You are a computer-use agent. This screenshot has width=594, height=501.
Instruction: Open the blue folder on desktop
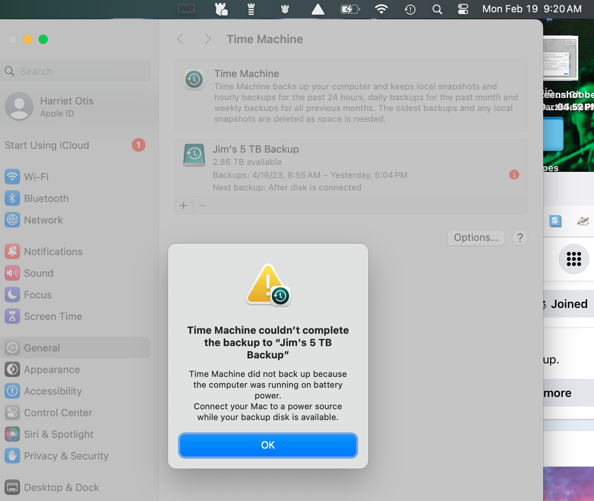click(553, 134)
